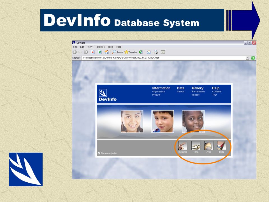Close the DevInfo window
The image size is (269, 202).
254,43
